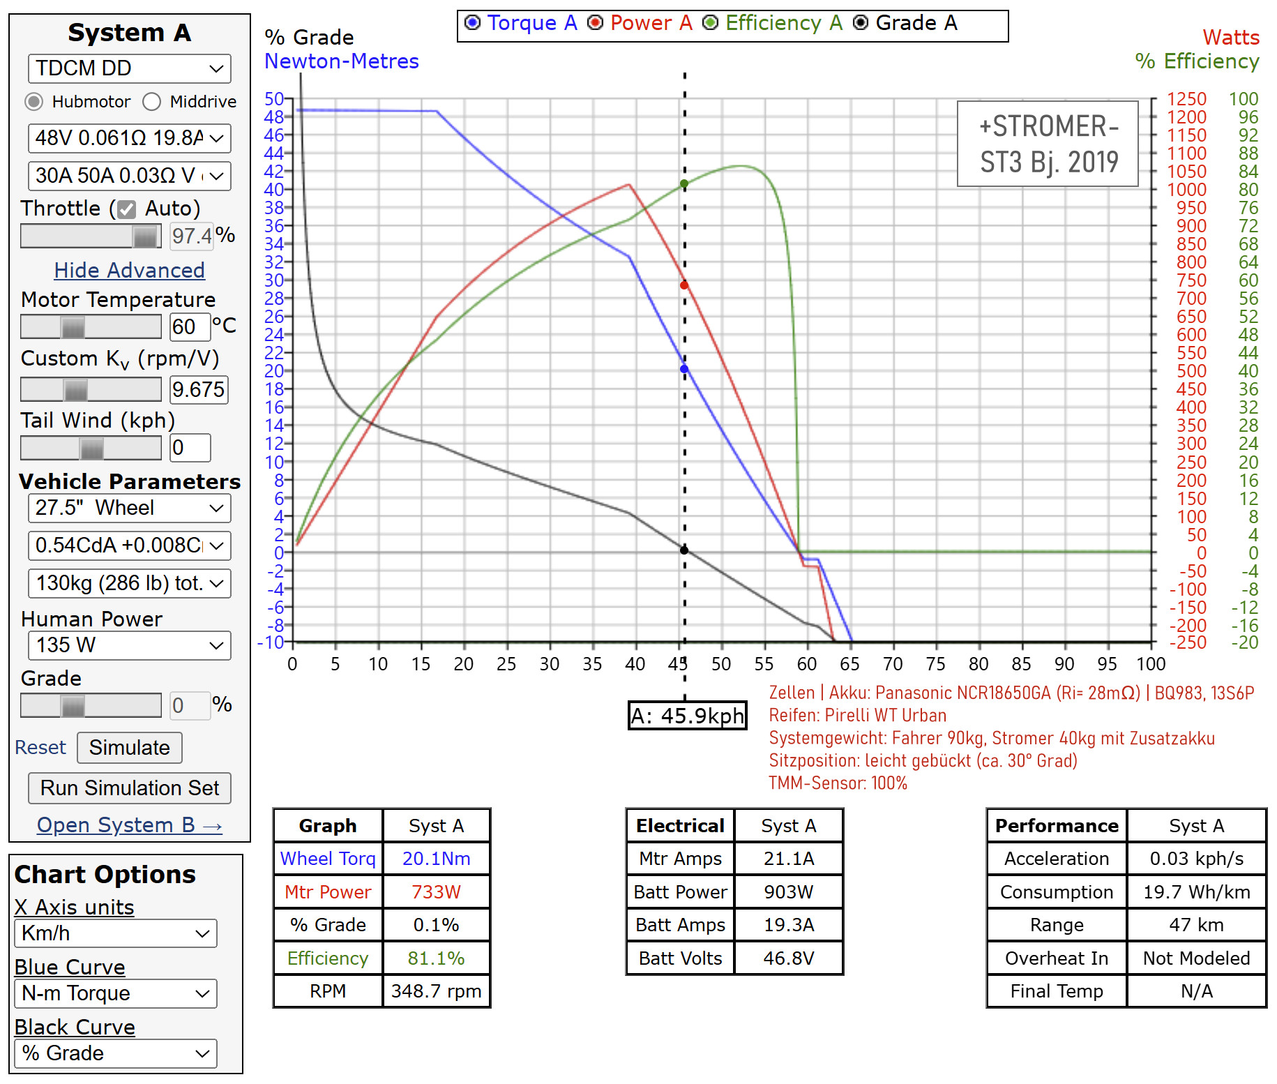
Task: Click the Hide Advanced link
Action: (x=130, y=270)
